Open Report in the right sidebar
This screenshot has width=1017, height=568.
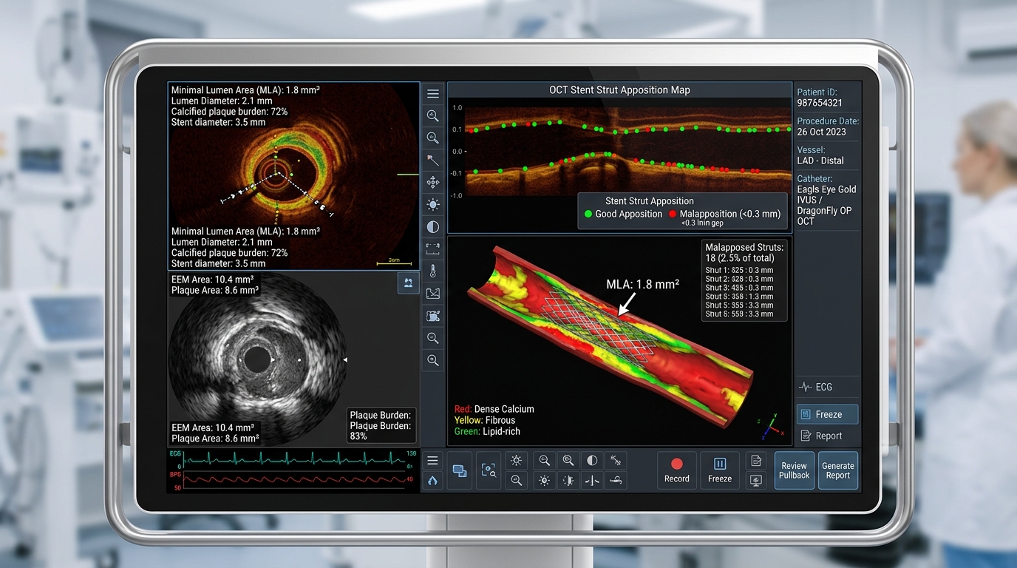click(x=821, y=436)
